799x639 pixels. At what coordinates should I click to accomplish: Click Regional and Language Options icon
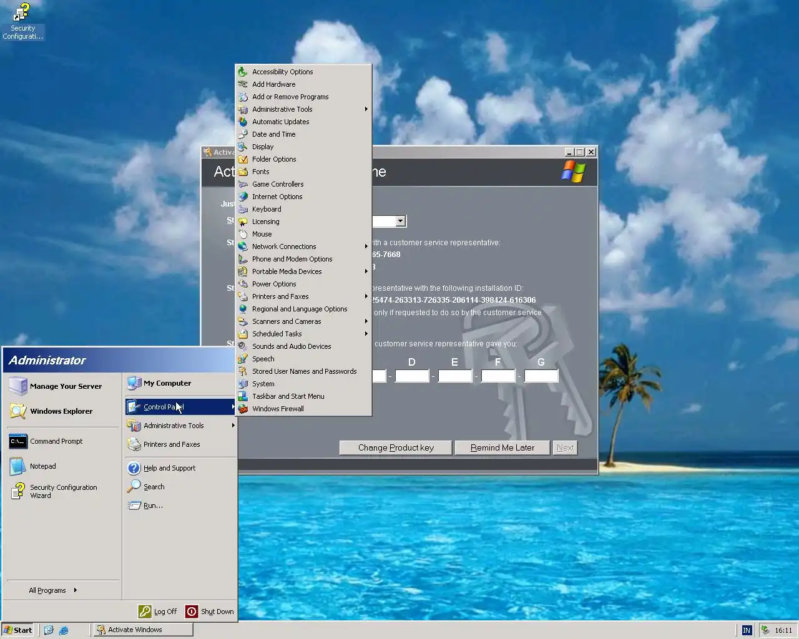(x=243, y=309)
